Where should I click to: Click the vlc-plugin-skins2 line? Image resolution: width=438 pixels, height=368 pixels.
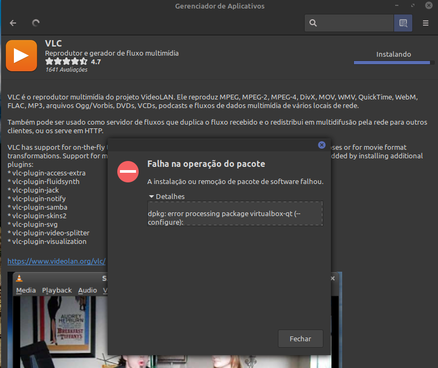pyautogui.click(x=37, y=216)
